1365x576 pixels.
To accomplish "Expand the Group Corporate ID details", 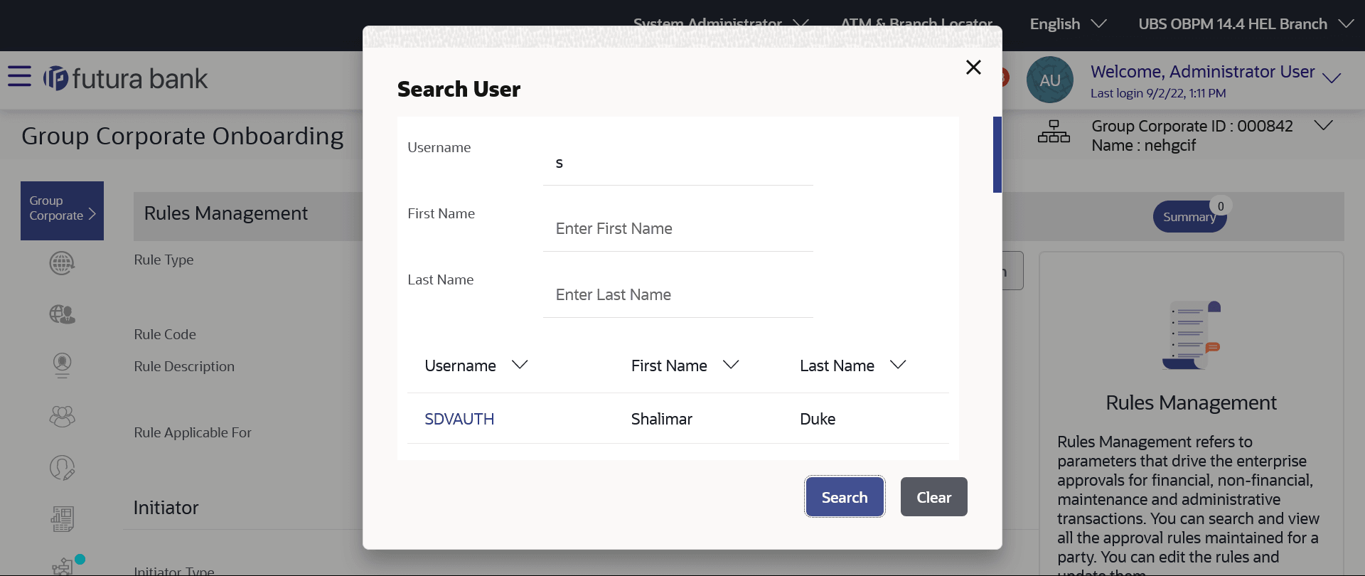I will [1323, 126].
